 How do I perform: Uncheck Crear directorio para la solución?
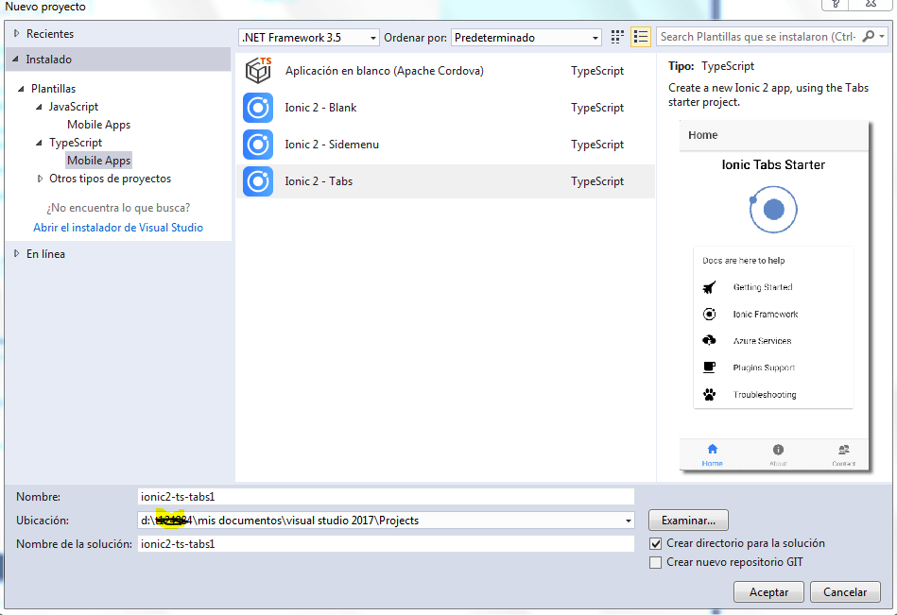click(x=656, y=544)
